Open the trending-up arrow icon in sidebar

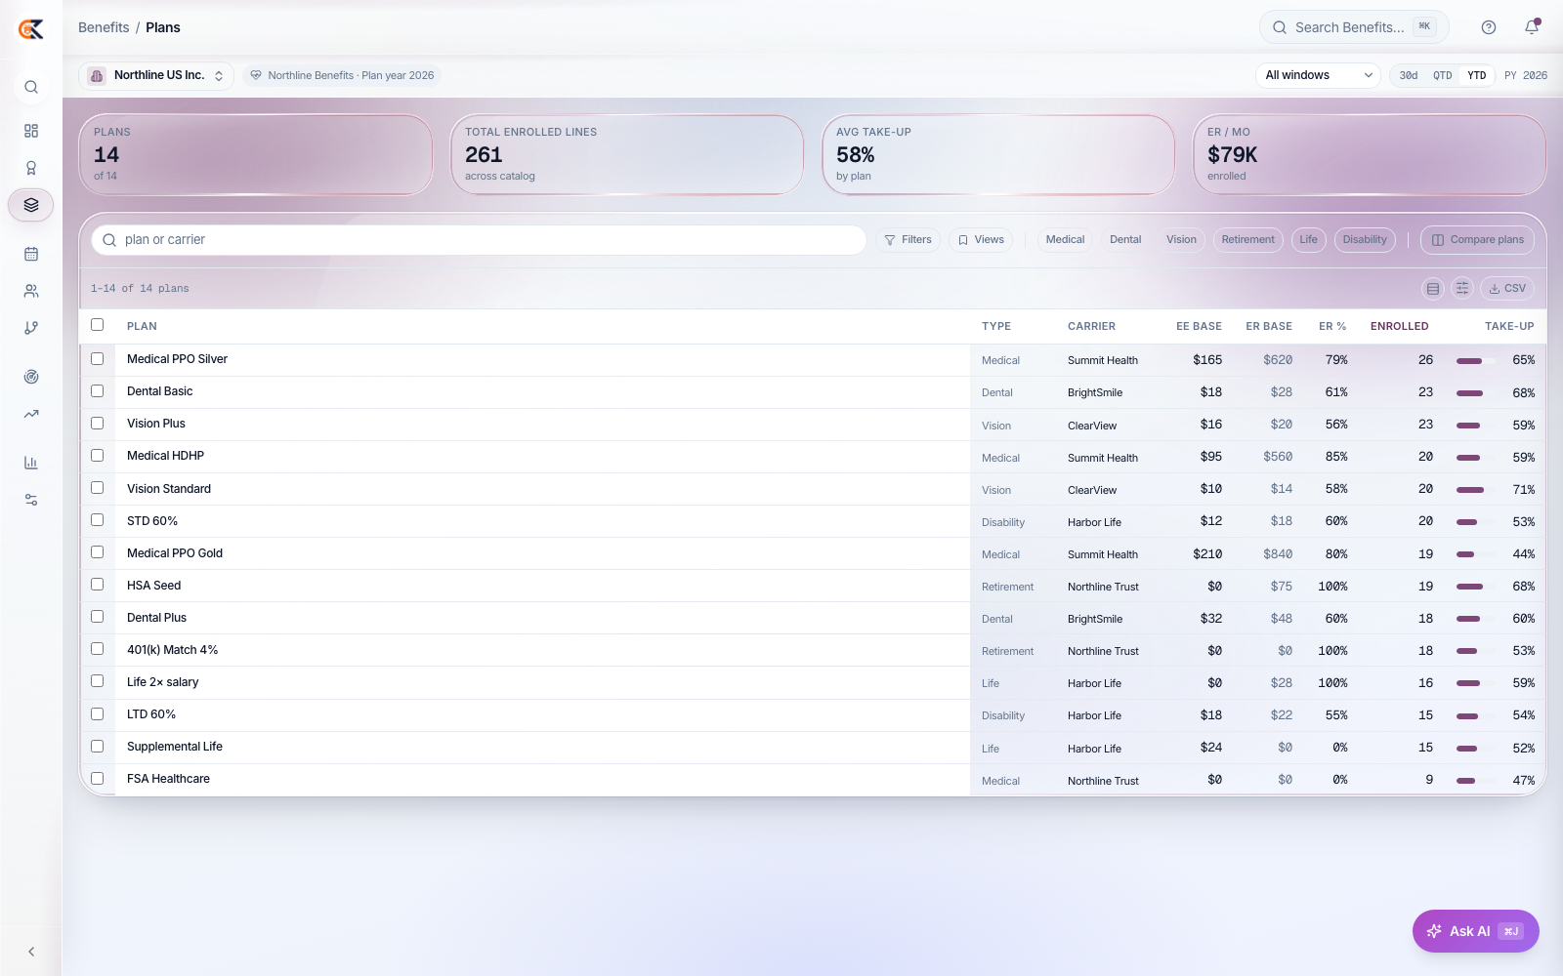coord(31,414)
